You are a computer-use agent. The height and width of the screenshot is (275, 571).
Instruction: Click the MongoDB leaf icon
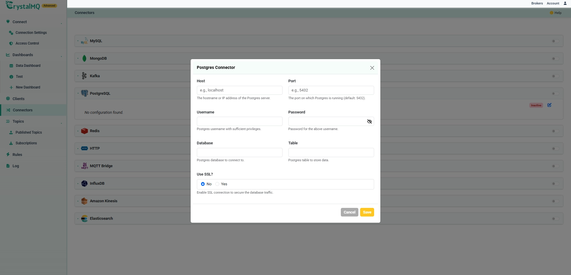(x=84, y=59)
